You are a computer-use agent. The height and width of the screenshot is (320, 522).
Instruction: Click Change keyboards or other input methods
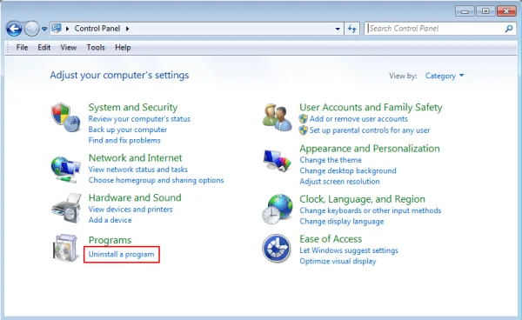coord(371,210)
